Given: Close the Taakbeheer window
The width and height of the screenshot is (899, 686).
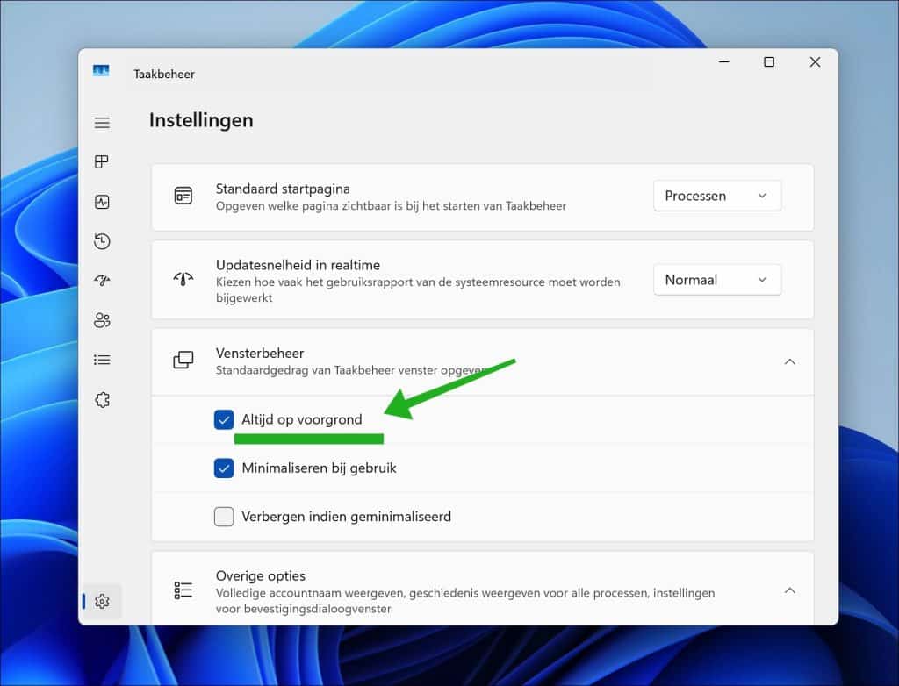Looking at the screenshot, I should click(815, 62).
